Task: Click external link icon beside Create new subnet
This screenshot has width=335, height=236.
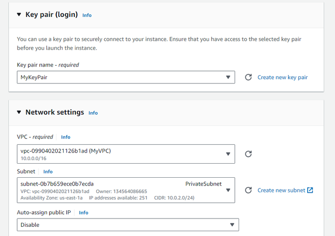Action: 310,190
